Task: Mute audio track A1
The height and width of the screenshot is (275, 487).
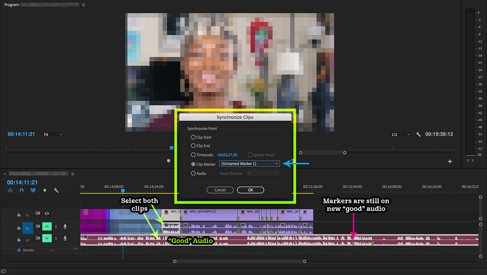Action: 47,227
